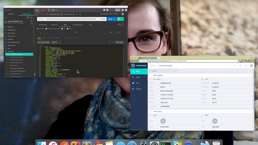Viewport: 258px width, 145px height.
Task: Select the highlighted green request in sidebar
Action: pyautogui.click(x=19, y=54)
